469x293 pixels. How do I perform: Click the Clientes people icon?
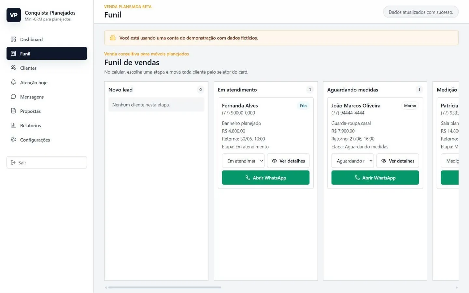pyautogui.click(x=13, y=68)
